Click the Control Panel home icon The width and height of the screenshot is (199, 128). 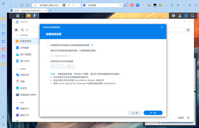pyautogui.click(x=16, y=30)
